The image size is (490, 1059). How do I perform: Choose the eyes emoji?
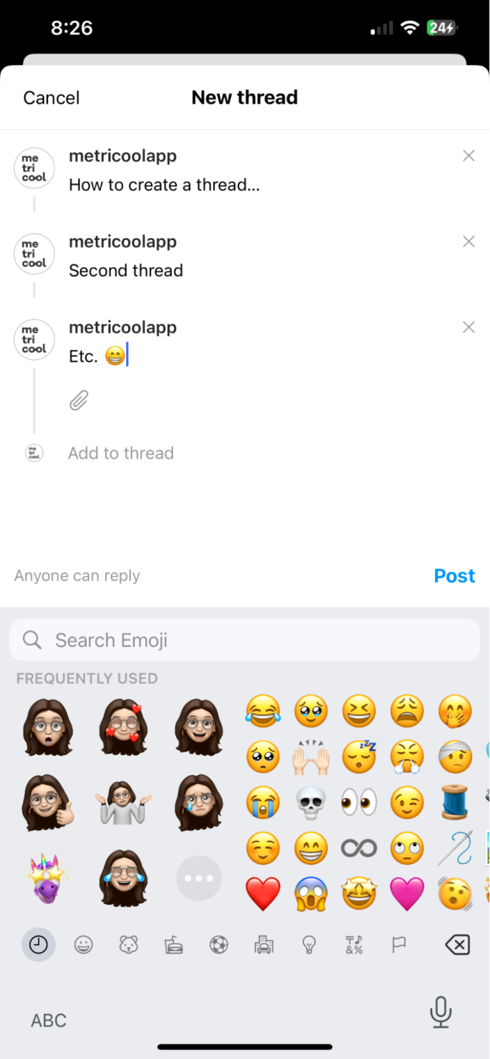[x=359, y=803]
